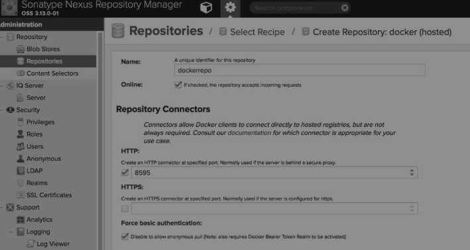Uncheck the Online repository checkbox
The height and width of the screenshot is (250, 470).
[178, 85]
